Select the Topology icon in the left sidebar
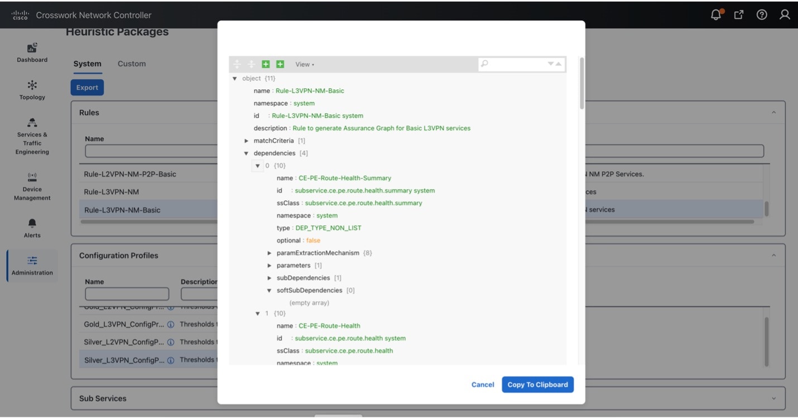The image size is (798, 419). 32,90
